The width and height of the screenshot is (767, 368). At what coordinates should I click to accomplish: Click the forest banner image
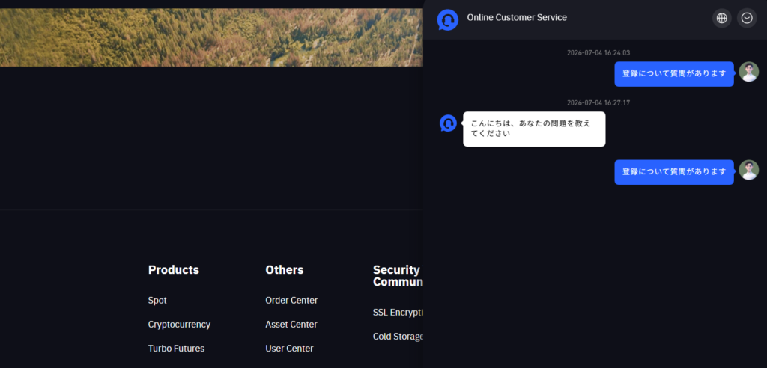click(211, 37)
